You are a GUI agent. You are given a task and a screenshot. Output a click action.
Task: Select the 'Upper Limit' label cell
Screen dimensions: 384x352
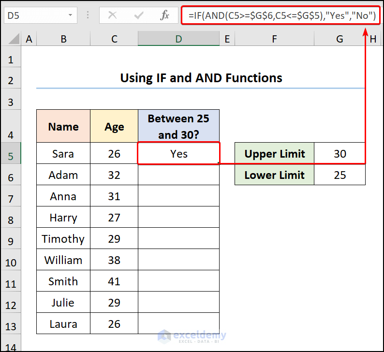point(274,153)
